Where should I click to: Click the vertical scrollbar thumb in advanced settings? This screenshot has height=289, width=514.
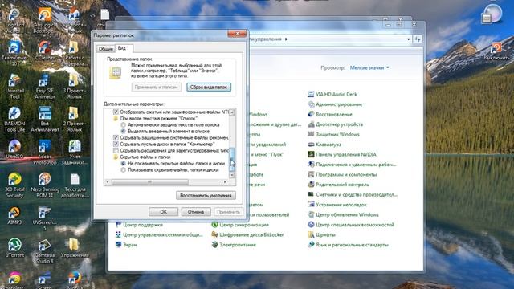click(232, 159)
